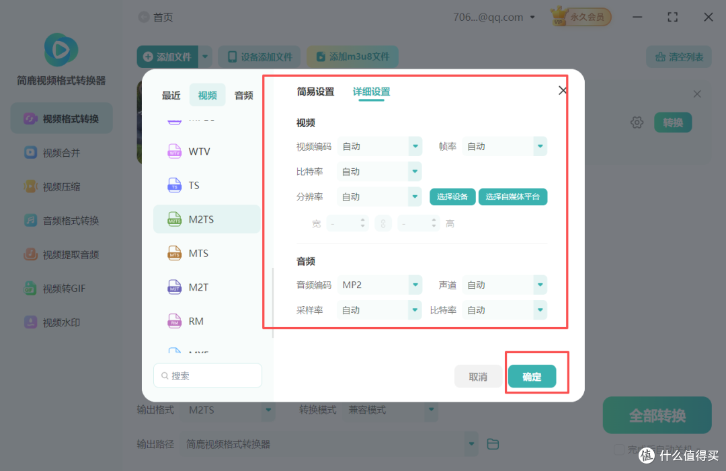Open the 分辨率 dropdown
The width and height of the screenshot is (726, 471).
[415, 196]
